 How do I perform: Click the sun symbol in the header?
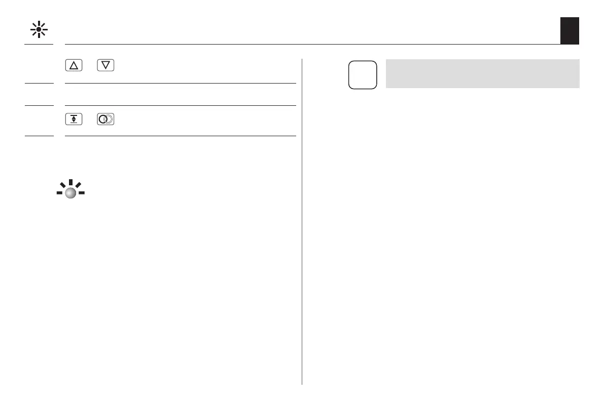point(39,30)
